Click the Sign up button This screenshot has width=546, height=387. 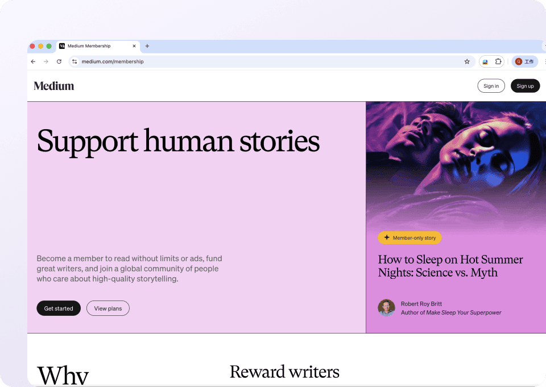point(525,86)
